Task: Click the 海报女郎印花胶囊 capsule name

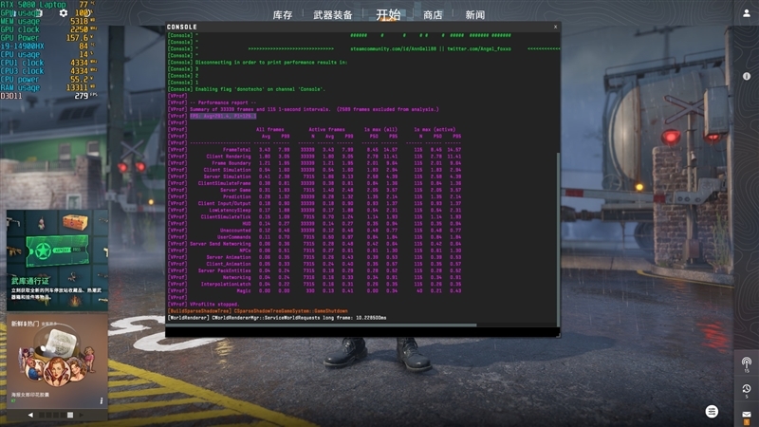Action: coord(30,395)
